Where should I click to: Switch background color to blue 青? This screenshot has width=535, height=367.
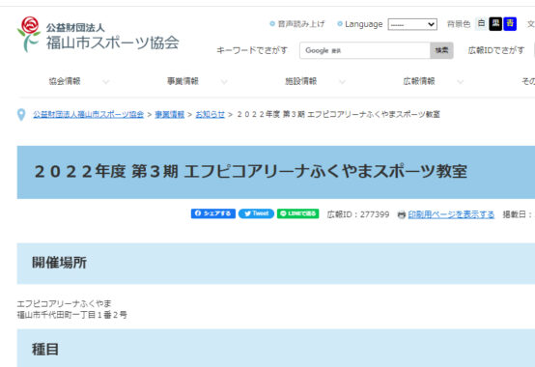(510, 24)
